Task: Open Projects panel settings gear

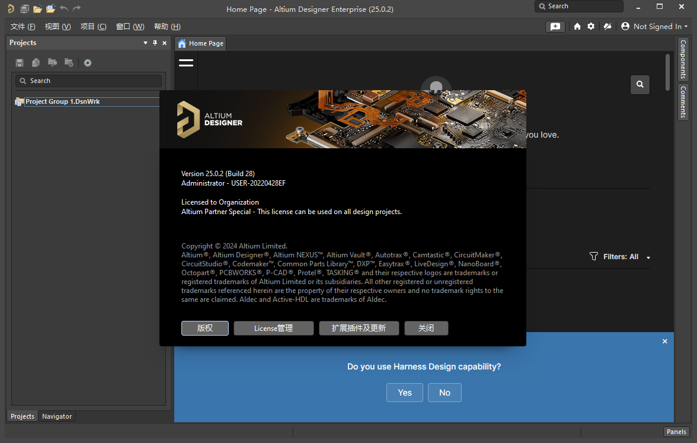Action: (88, 63)
